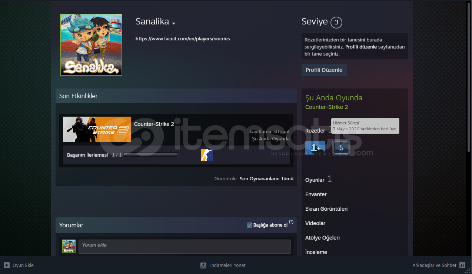The height and width of the screenshot is (274, 472).
Task: Open Ekran Görüntüleri screenshots page
Action: point(326,209)
